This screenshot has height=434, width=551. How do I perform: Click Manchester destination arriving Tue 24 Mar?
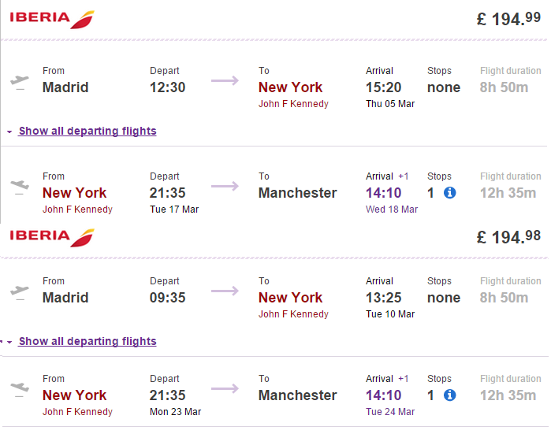(x=298, y=395)
